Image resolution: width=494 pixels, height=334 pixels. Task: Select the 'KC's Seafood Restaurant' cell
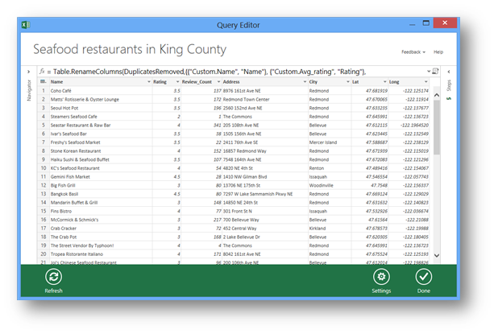pyautogui.click(x=101, y=168)
